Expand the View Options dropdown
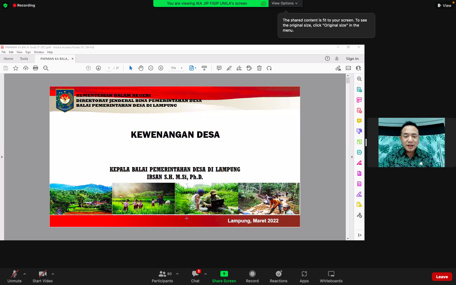The height and width of the screenshot is (285, 456). click(285, 3)
